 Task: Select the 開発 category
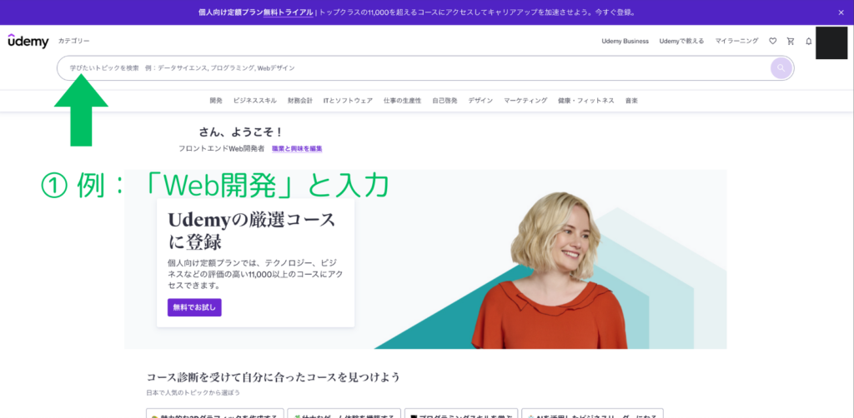pyautogui.click(x=216, y=101)
